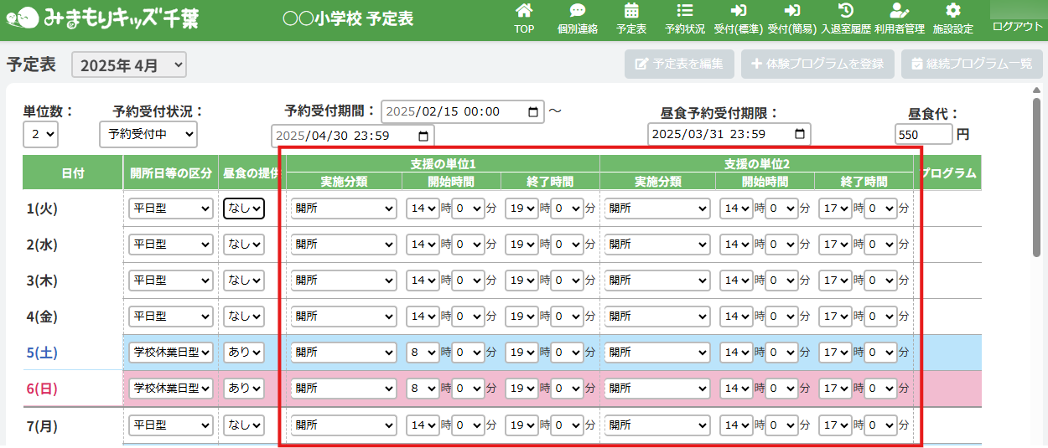Open 入退室履歴 history icon
The height and width of the screenshot is (448, 1048).
click(846, 12)
